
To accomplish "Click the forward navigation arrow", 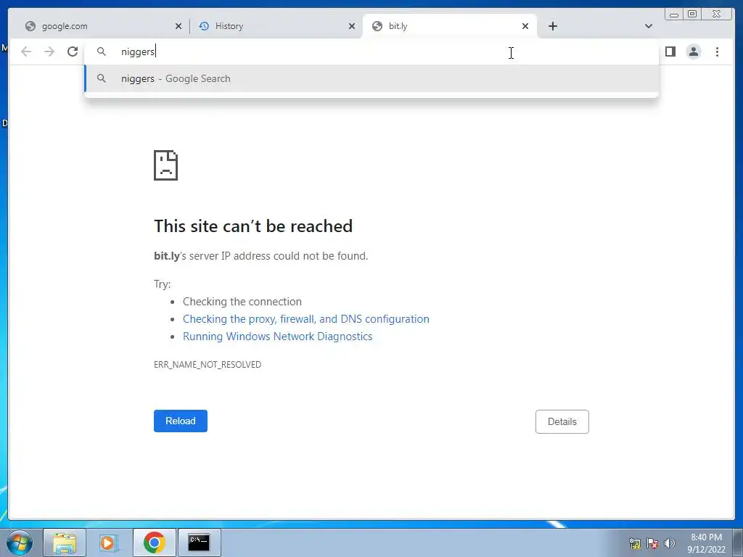I will 49,51.
